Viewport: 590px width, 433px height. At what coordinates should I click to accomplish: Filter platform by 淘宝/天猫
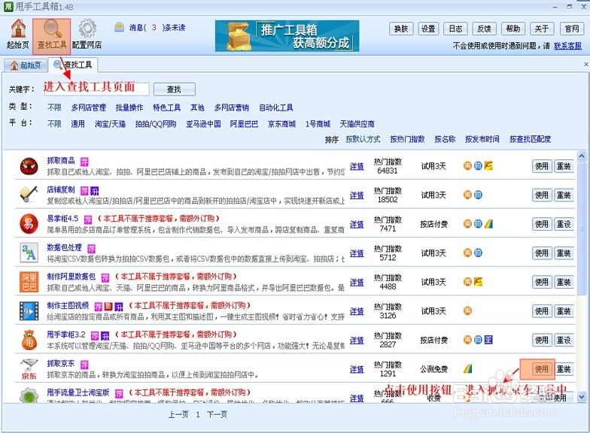pos(110,124)
